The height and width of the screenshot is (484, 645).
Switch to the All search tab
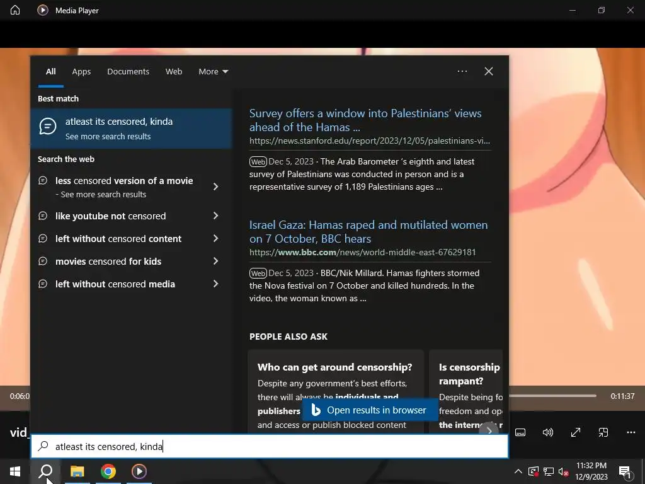(x=51, y=72)
